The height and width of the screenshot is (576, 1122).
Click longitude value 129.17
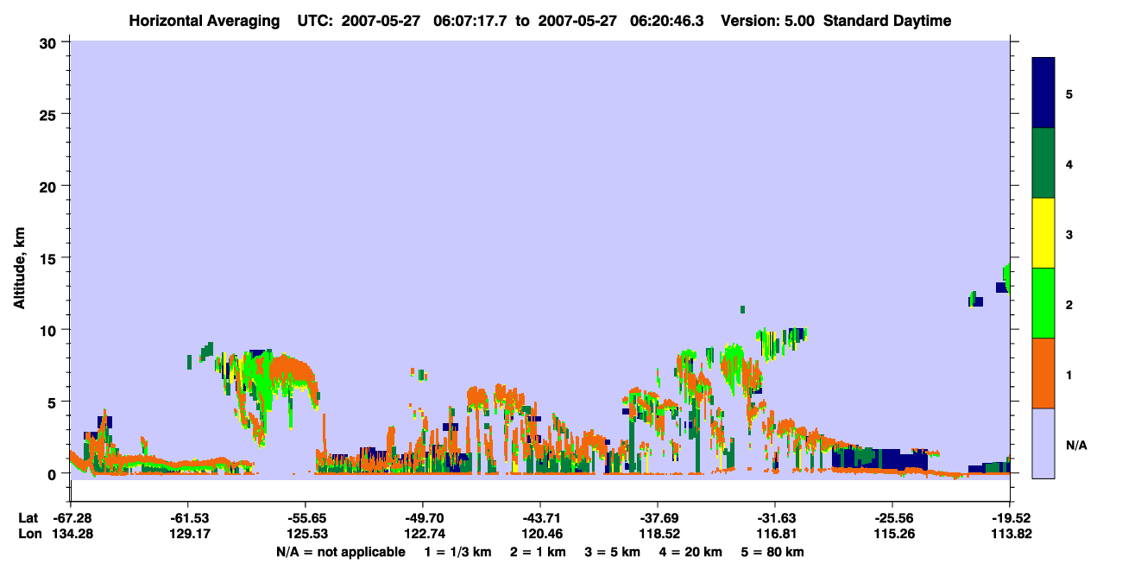[x=188, y=534]
